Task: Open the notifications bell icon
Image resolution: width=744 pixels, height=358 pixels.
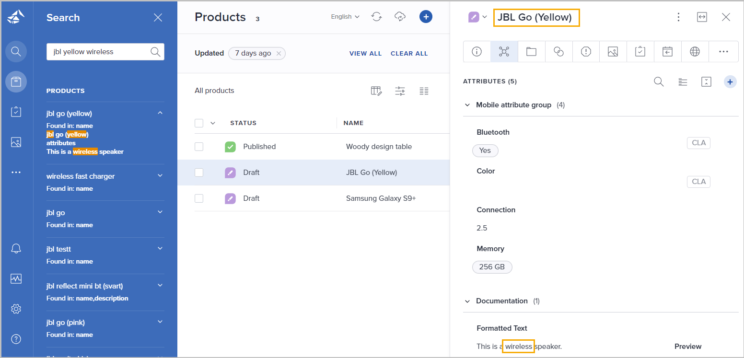Action: coord(16,248)
